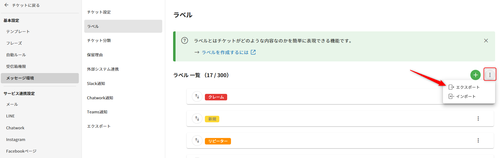Select インポート from the dropdown menu
The height and width of the screenshot is (158, 500).
coord(465,96)
